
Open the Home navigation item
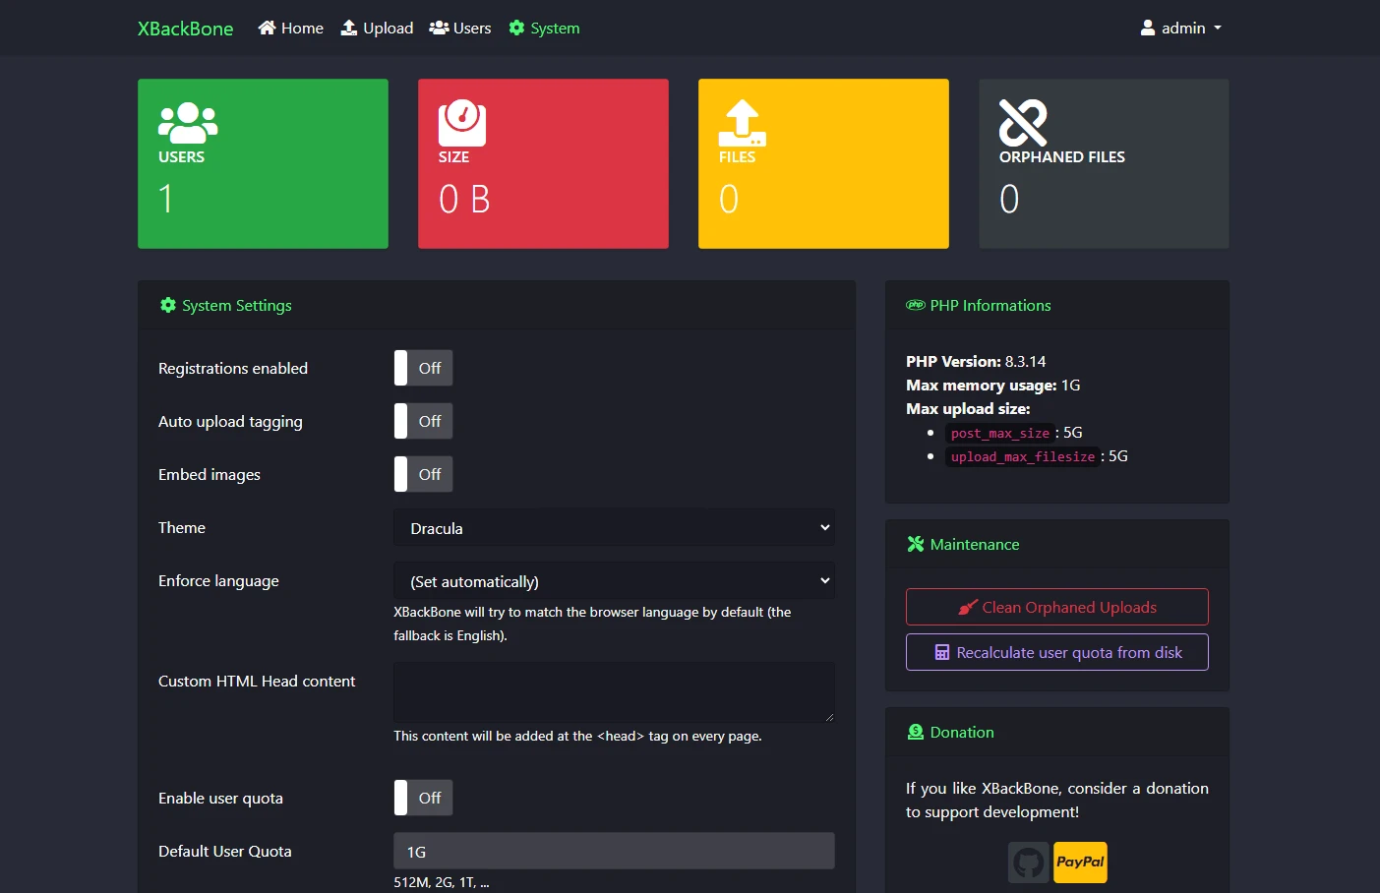point(290,29)
